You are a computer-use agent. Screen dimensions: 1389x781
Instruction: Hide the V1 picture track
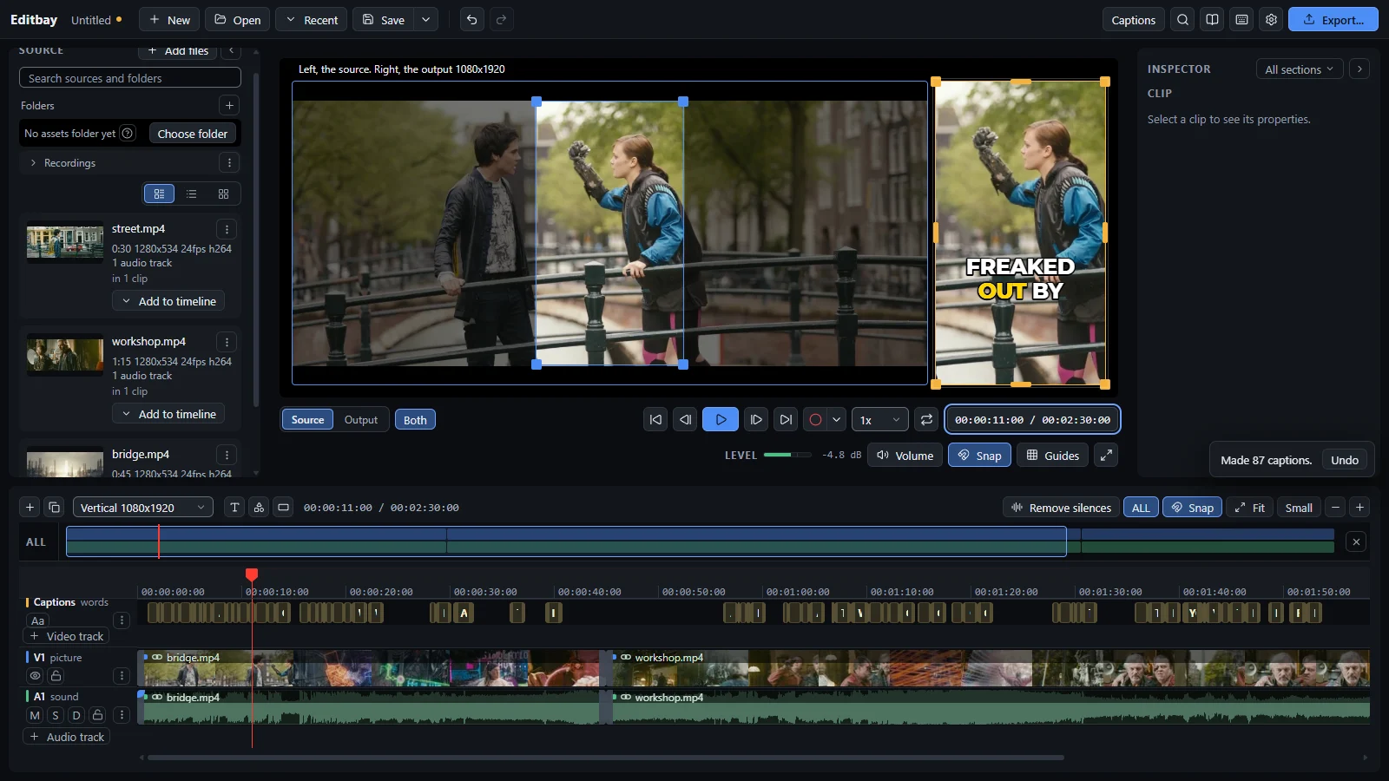pos(35,675)
